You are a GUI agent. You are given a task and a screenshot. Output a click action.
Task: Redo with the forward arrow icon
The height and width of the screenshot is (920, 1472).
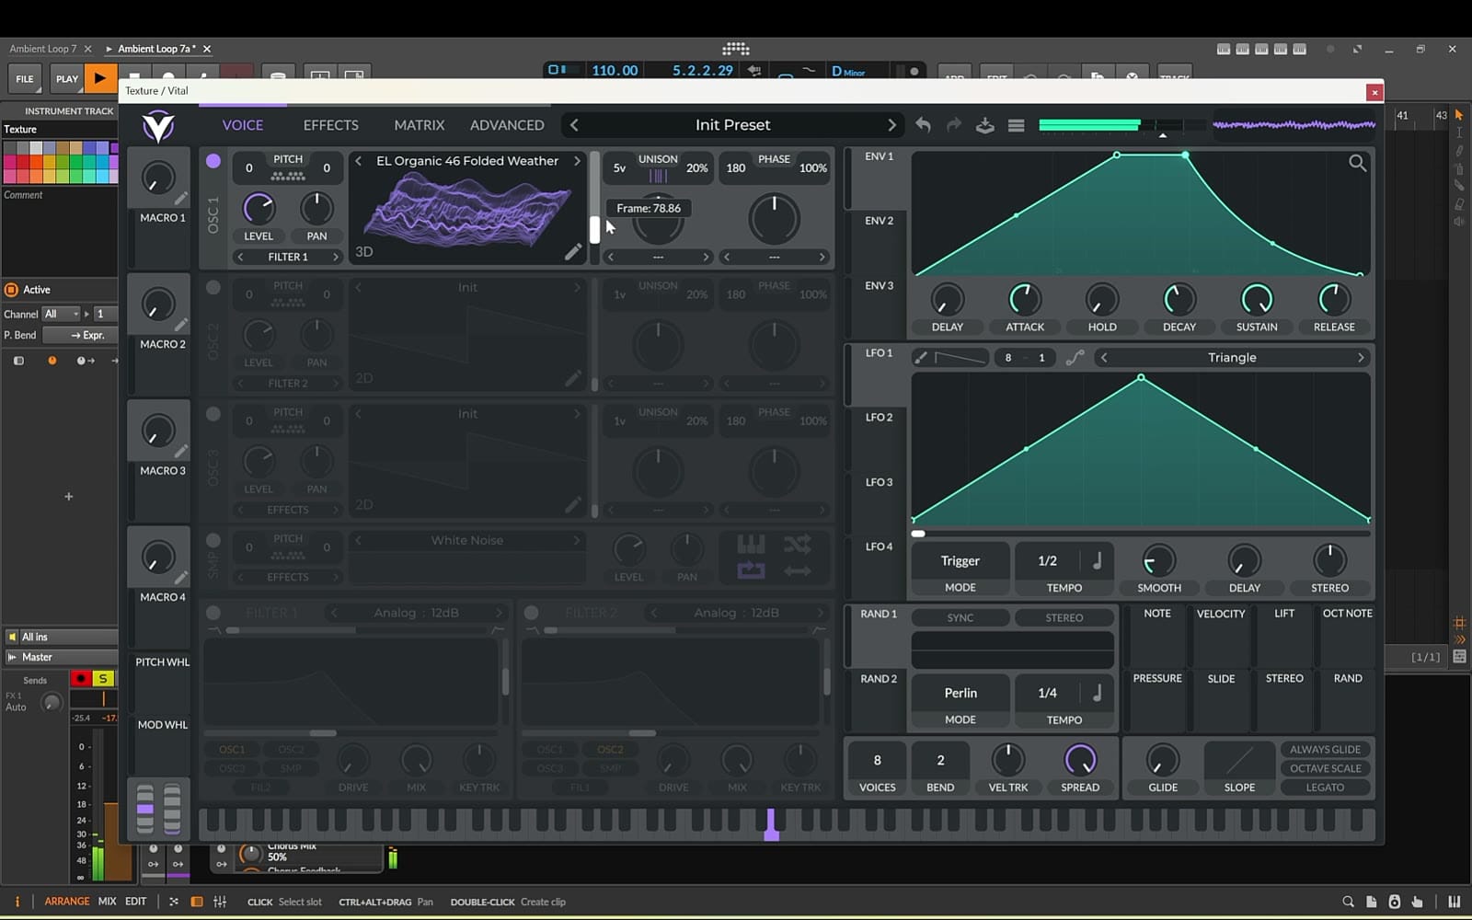coord(954,124)
